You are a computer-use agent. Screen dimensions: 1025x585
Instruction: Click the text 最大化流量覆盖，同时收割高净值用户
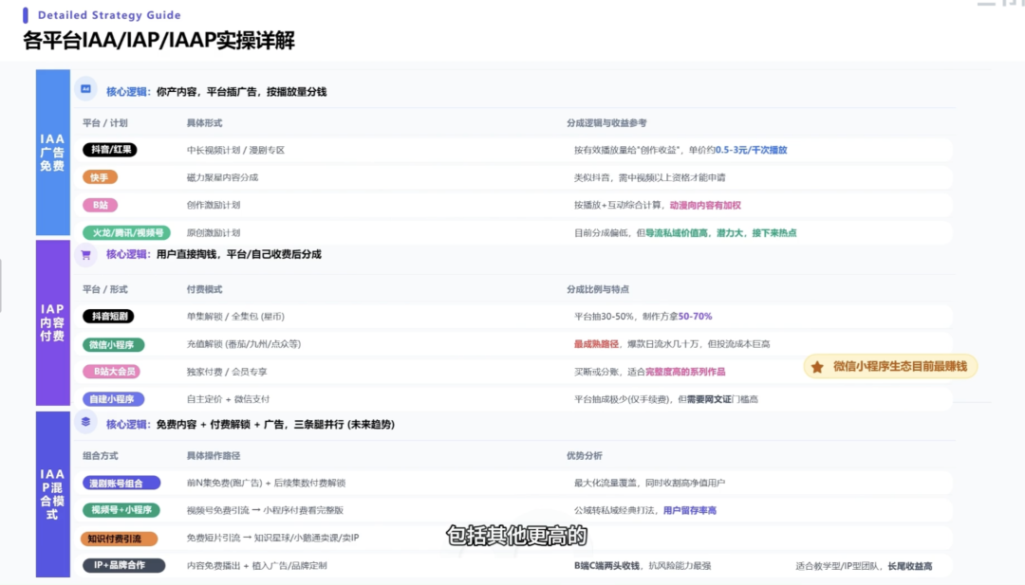click(x=649, y=484)
